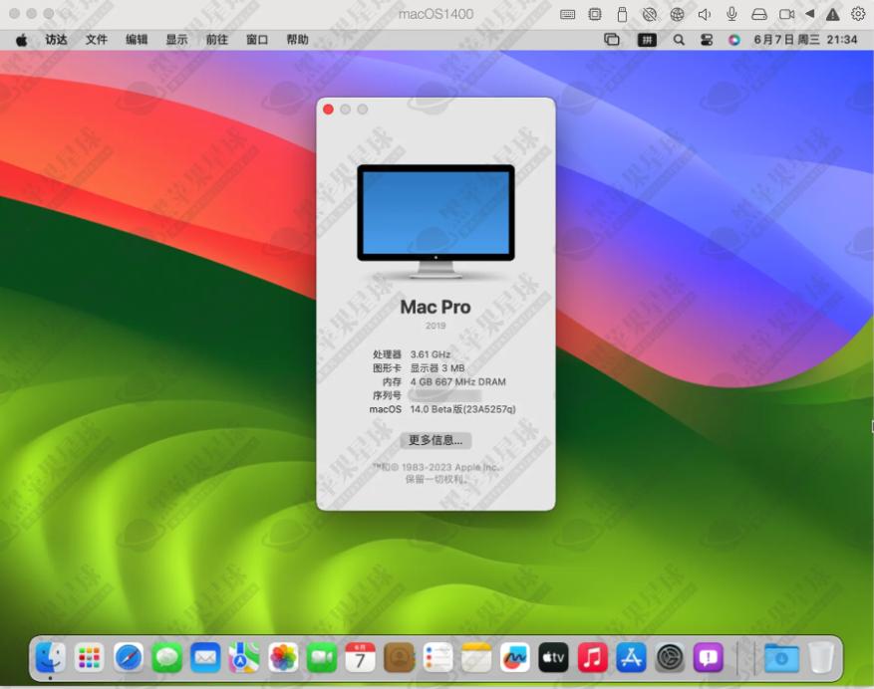The height and width of the screenshot is (689, 874).
Task: Click the CPU chip icon in VM toolbar
Action: click(595, 15)
